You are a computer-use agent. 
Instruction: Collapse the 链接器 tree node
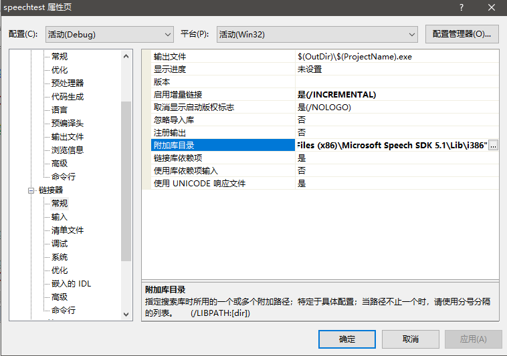[x=31, y=190]
